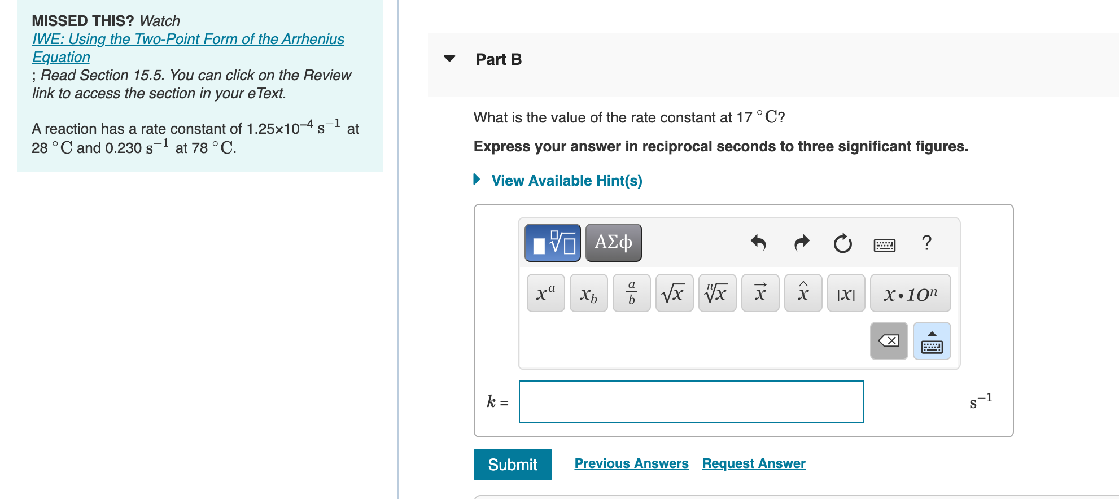Image resolution: width=1119 pixels, height=499 pixels.
Task: Insert the x·10^n scientific notation template
Action: tap(910, 293)
